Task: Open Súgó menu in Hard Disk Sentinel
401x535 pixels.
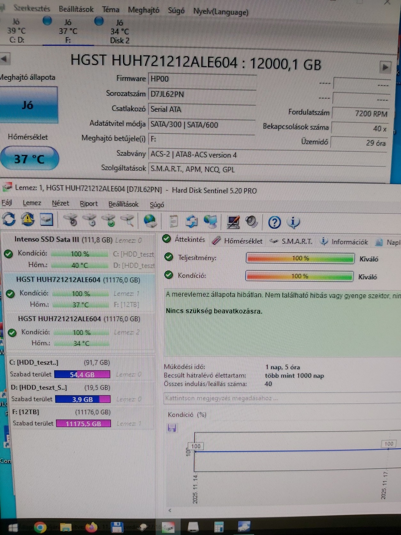Action: [157, 205]
